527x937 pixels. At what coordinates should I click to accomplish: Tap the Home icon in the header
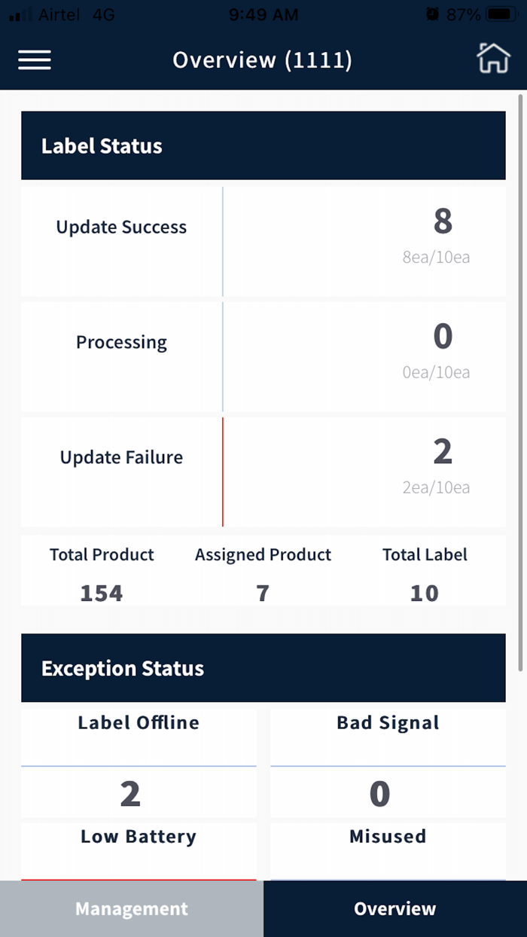pyautogui.click(x=493, y=60)
